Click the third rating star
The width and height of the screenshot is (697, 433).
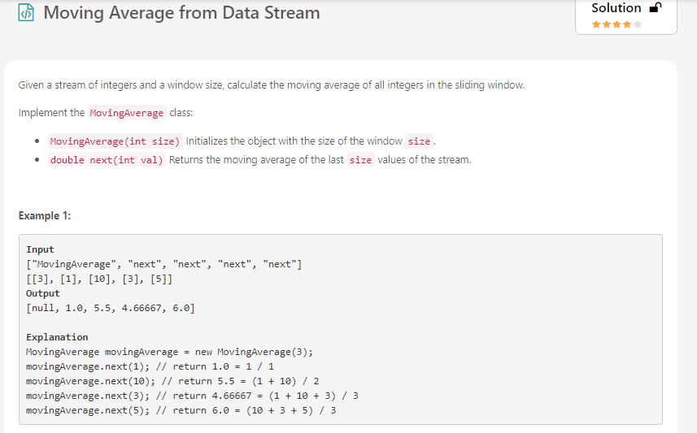click(616, 24)
